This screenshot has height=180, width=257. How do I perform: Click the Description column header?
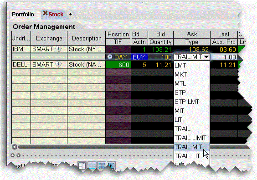click(87, 38)
